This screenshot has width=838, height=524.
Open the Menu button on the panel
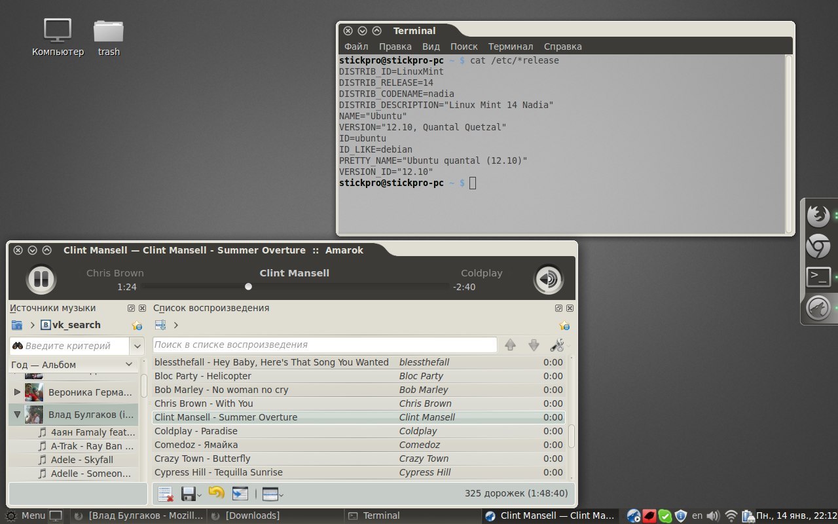(26, 515)
